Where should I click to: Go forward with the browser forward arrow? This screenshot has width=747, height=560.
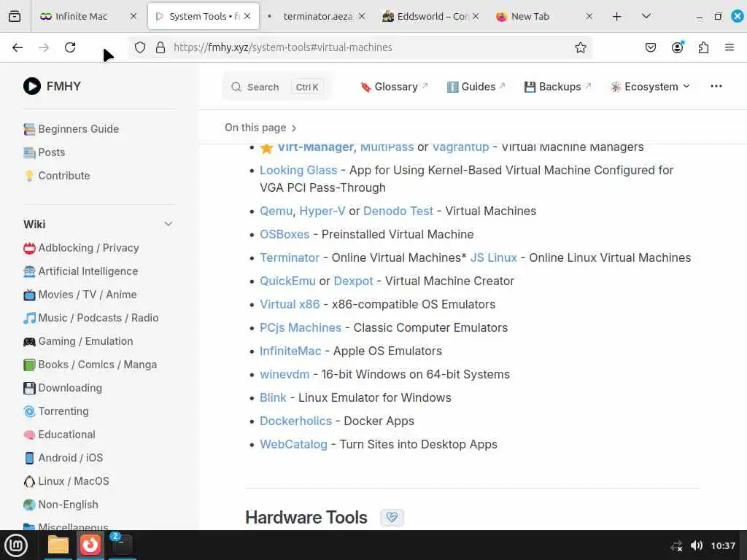point(44,47)
